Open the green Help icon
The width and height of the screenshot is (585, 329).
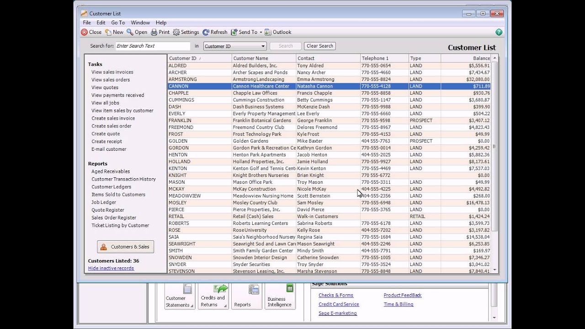[499, 32]
